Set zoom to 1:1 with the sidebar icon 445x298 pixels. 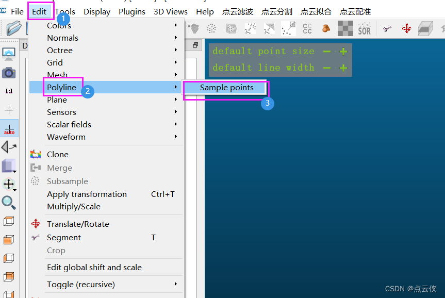click(9, 91)
